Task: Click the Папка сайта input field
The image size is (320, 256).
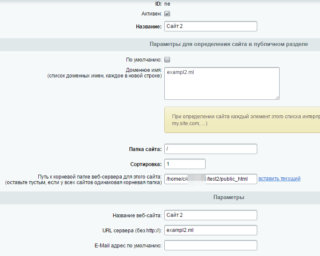Action: click(210, 149)
